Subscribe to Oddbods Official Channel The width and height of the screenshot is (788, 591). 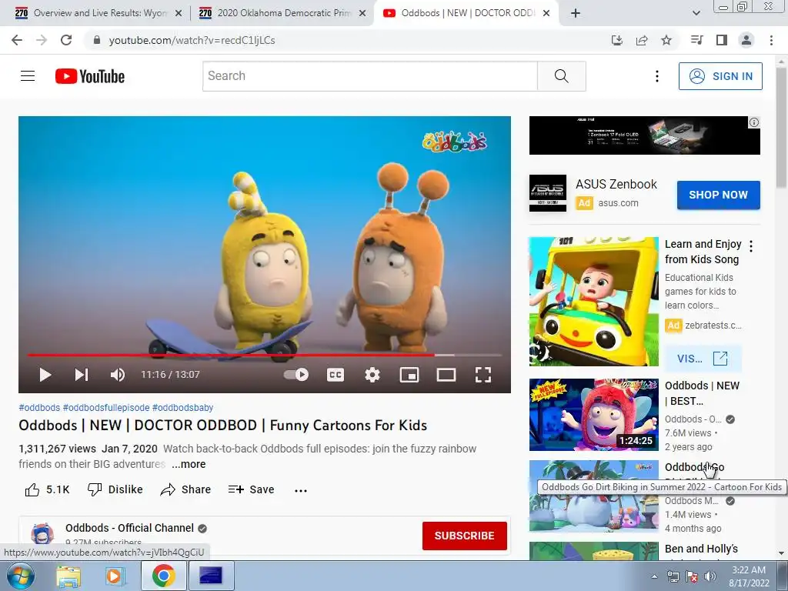pyautogui.click(x=464, y=536)
